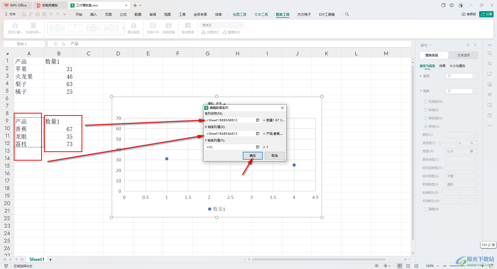Click the zoom lens icon in formula bar
This screenshot has height=269, width=497.
pos(55,44)
